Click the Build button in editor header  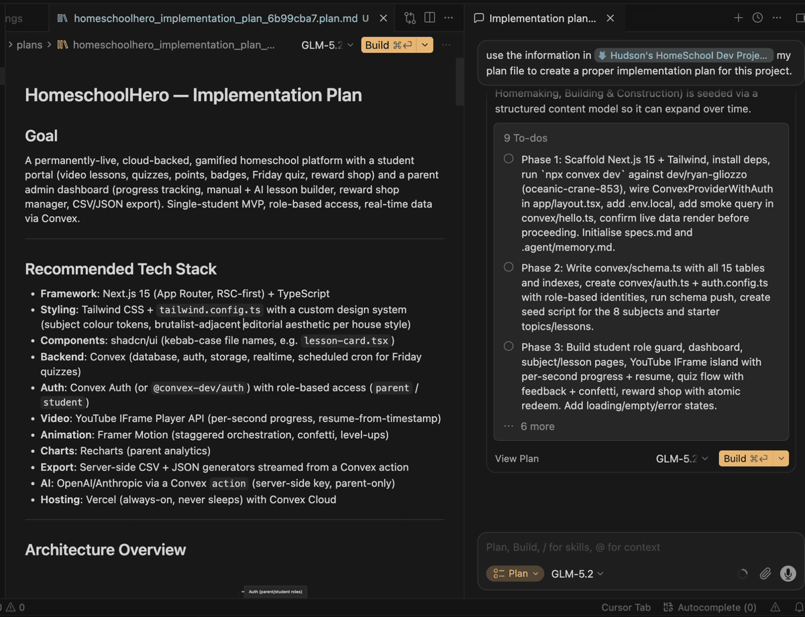point(388,45)
